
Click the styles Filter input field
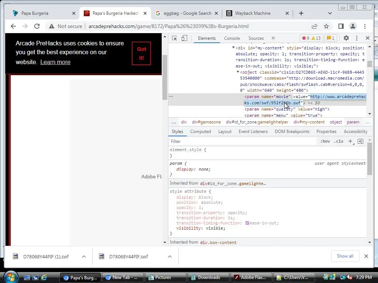click(x=243, y=141)
